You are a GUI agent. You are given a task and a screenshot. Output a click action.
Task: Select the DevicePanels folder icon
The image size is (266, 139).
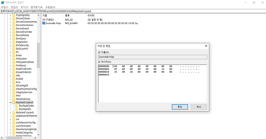[14, 35]
